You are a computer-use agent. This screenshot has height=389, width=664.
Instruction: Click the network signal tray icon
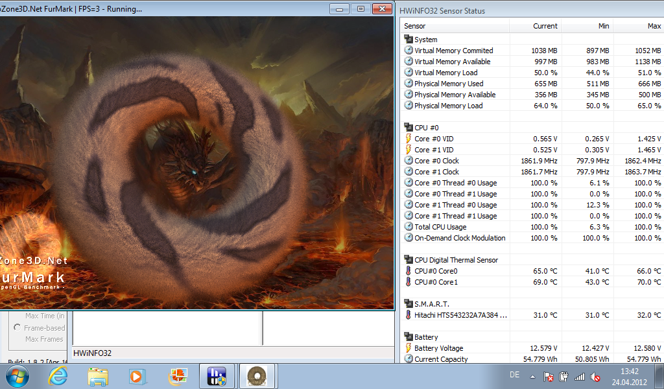580,377
